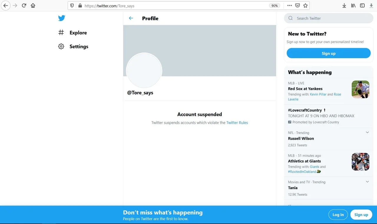Open tracking protection shield icon
This screenshot has width=377, height=224.
point(72,6)
